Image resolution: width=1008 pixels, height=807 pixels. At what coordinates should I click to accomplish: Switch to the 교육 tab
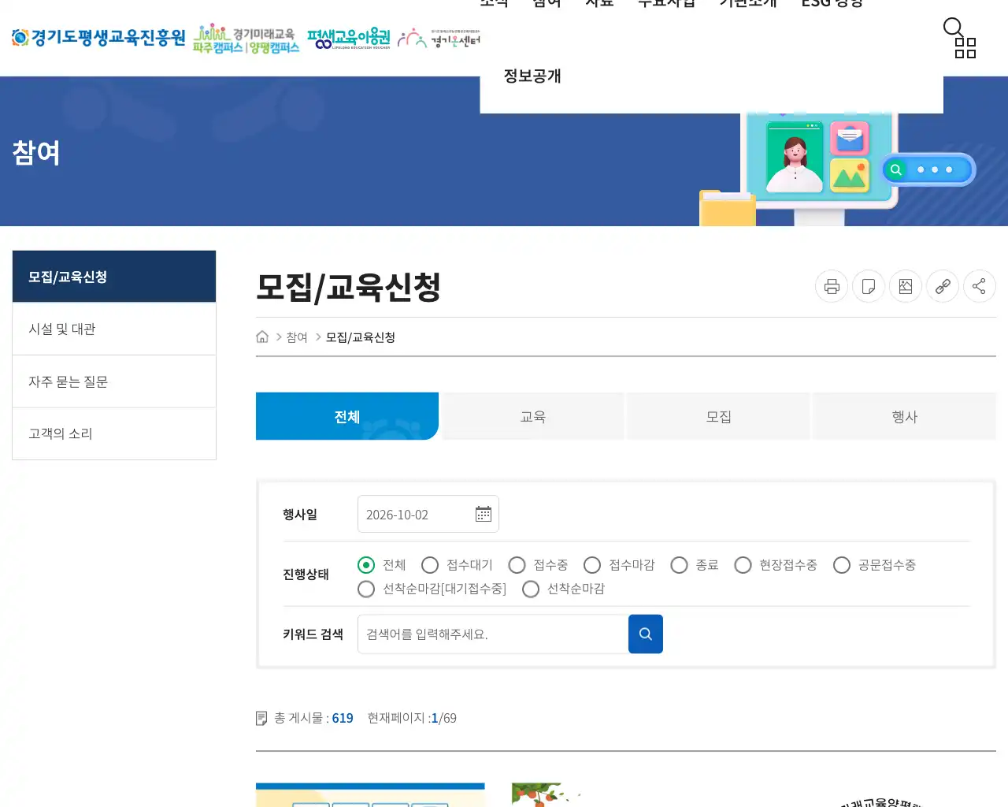(x=533, y=416)
